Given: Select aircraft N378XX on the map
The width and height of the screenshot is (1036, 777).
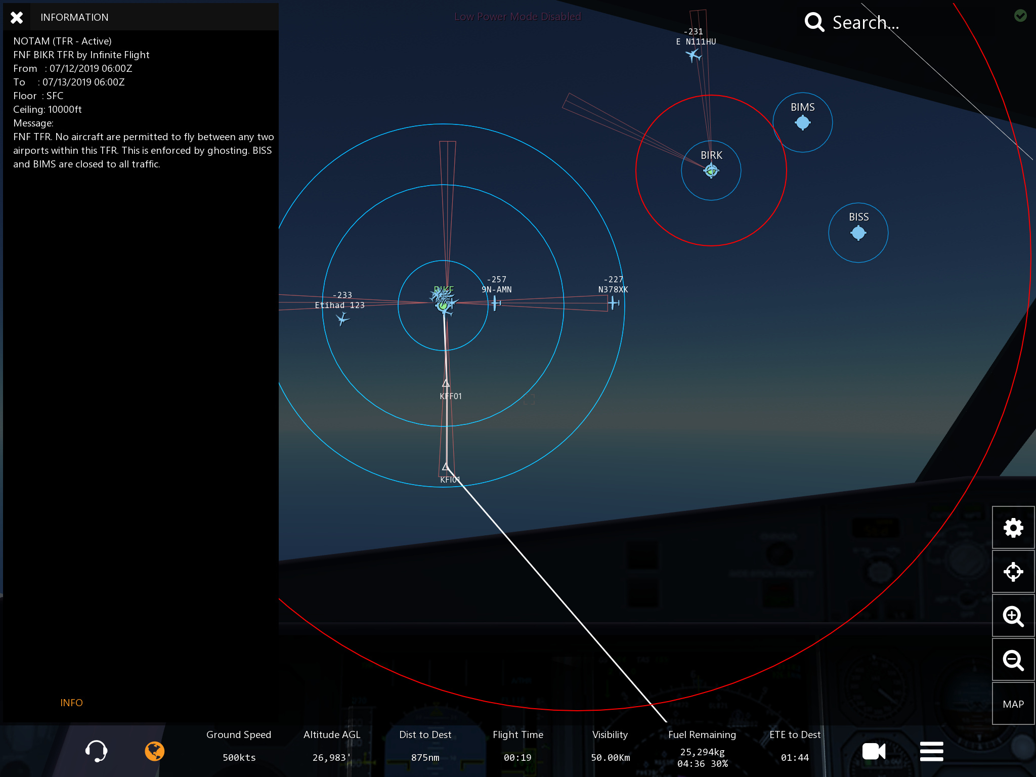Looking at the screenshot, I should tap(613, 303).
